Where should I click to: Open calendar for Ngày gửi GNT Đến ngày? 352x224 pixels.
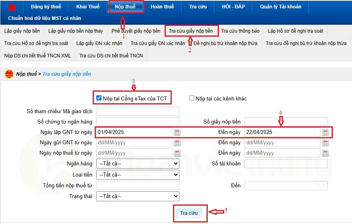(325, 143)
